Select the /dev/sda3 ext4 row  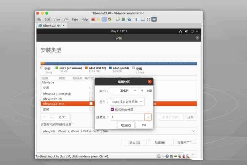pyautogui.click(x=119, y=104)
